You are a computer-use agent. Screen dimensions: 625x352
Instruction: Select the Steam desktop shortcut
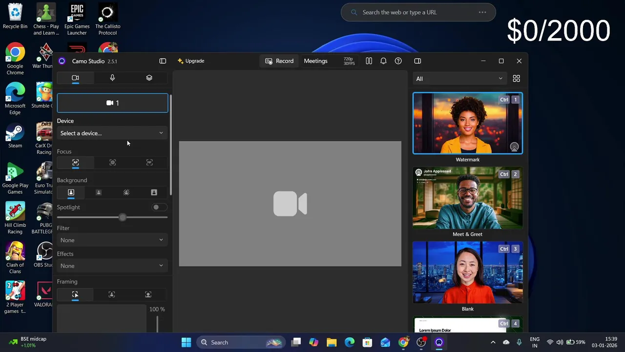[15, 136]
